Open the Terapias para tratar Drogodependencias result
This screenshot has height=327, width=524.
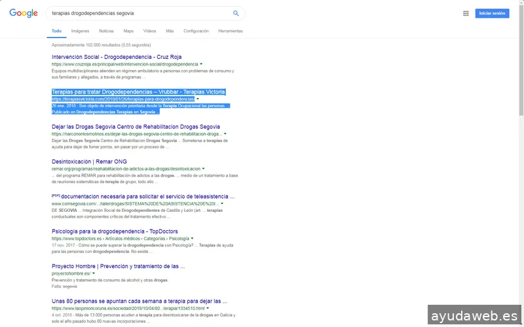(138, 92)
